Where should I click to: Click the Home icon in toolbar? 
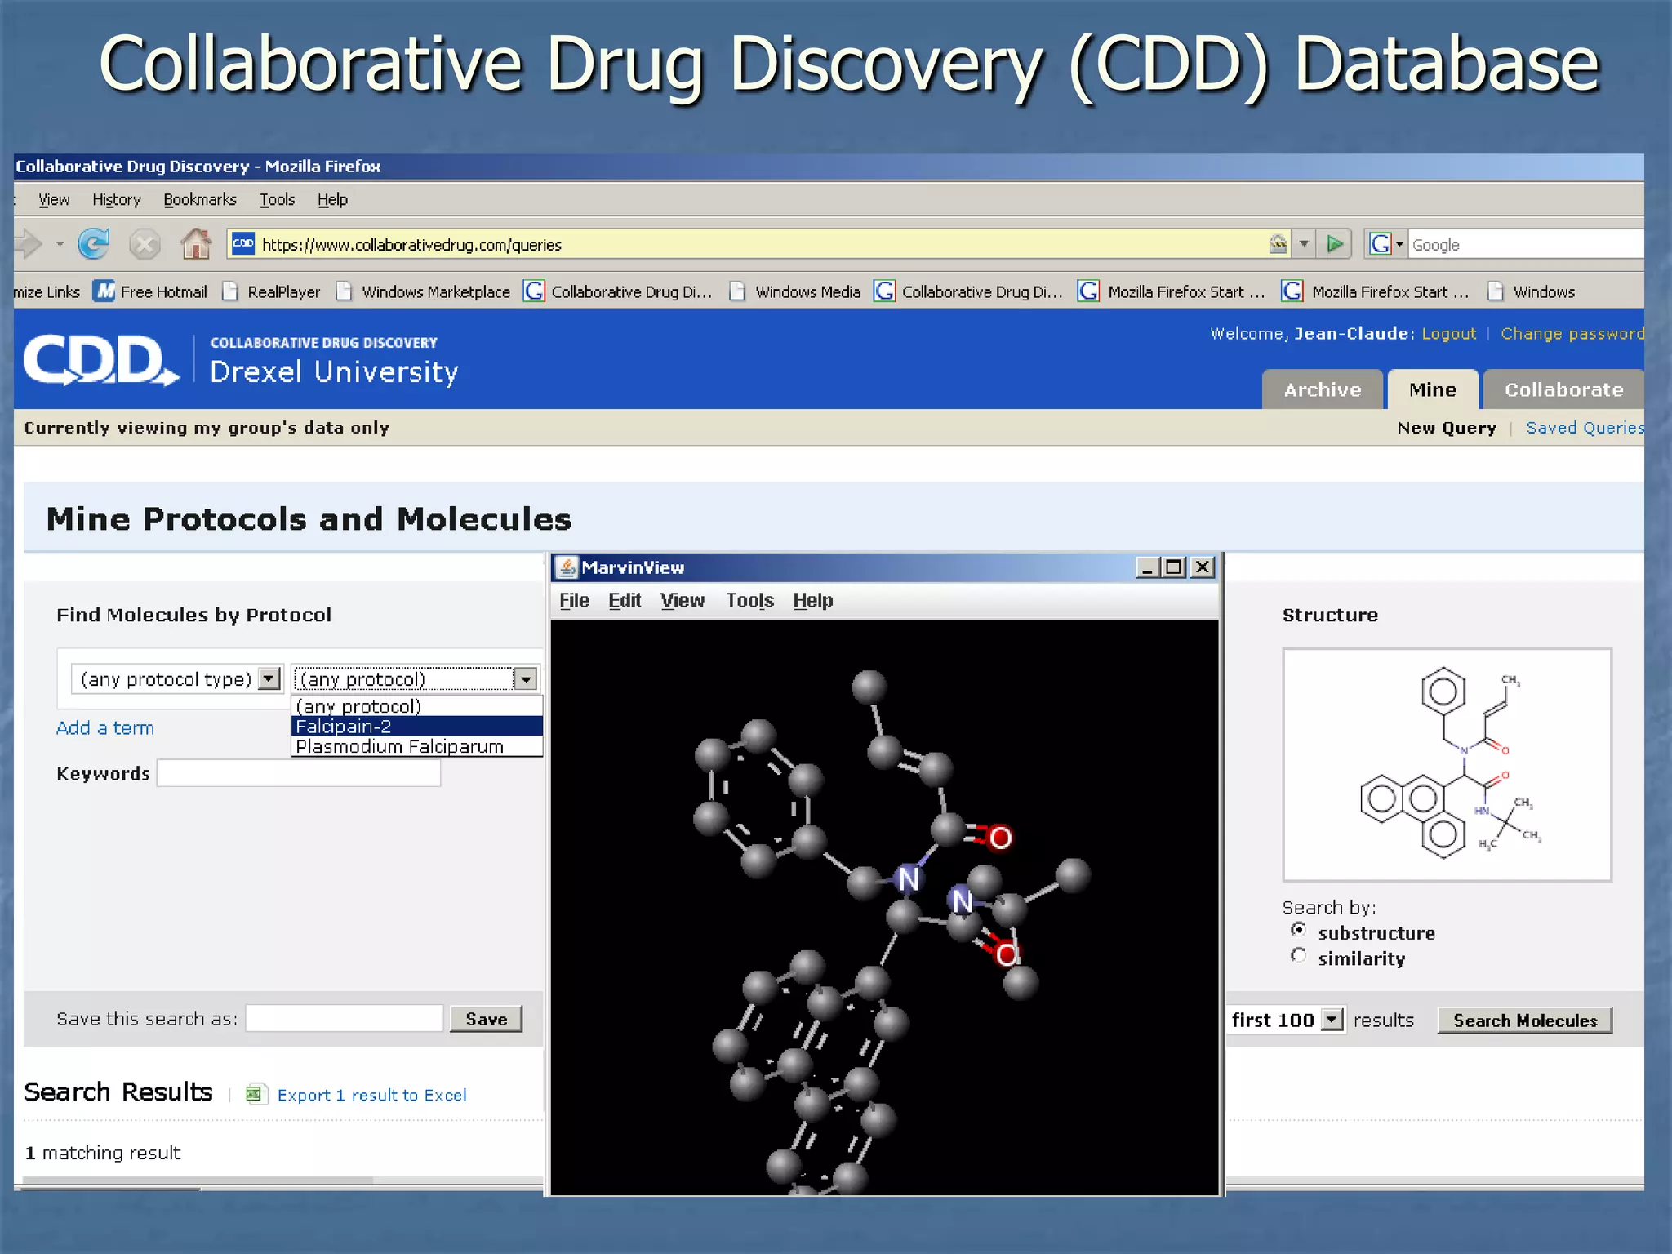click(x=196, y=244)
